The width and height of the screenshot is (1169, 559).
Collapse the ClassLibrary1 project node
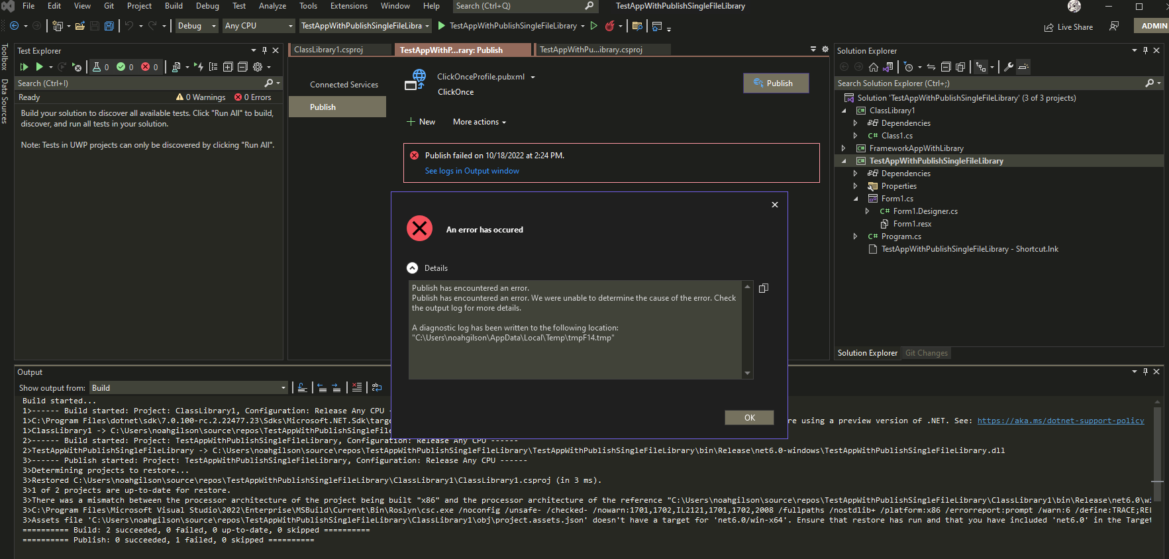tap(844, 111)
